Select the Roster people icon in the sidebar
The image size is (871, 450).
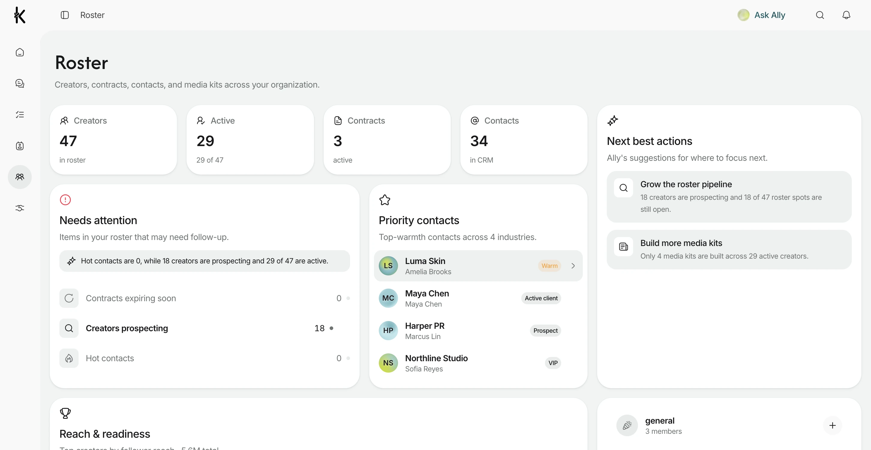point(19,177)
